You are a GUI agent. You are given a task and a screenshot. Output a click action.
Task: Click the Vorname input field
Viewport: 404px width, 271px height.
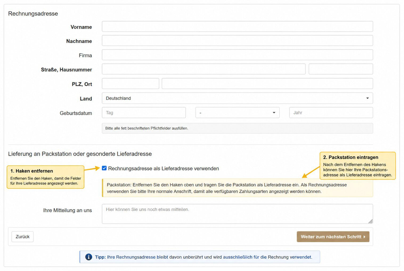tap(237, 27)
